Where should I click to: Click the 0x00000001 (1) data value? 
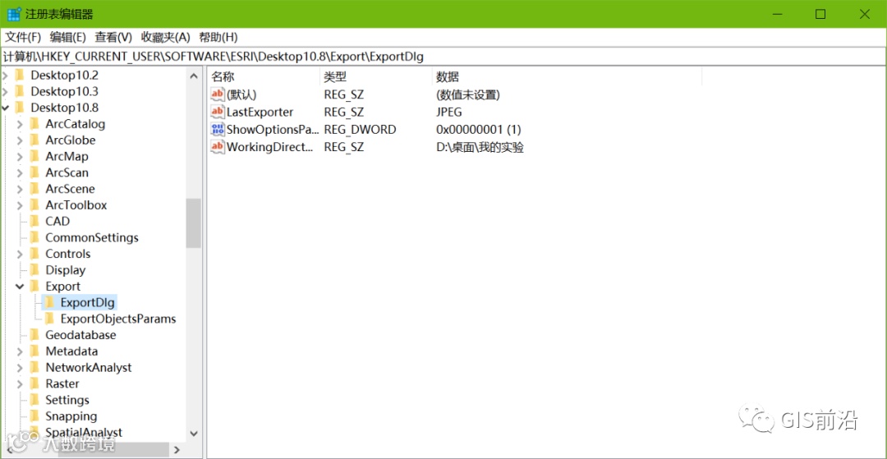click(478, 130)
